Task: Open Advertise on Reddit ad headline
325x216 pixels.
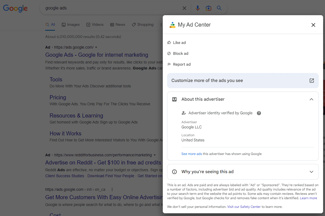Action: pos(103,163)
